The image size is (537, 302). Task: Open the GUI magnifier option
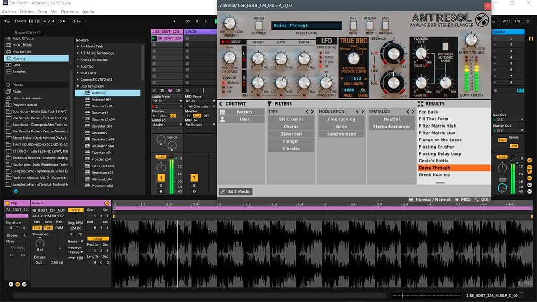[x=482, y=200]
